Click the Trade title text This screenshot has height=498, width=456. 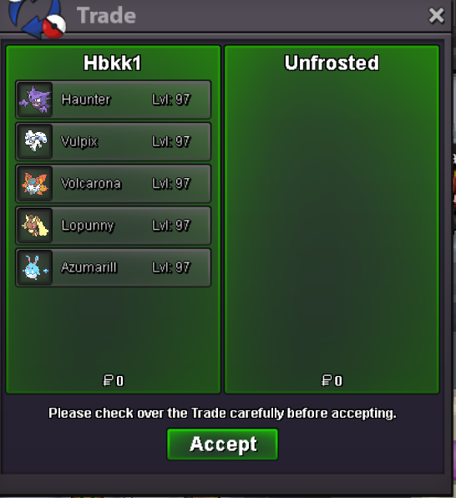point(106,15)
